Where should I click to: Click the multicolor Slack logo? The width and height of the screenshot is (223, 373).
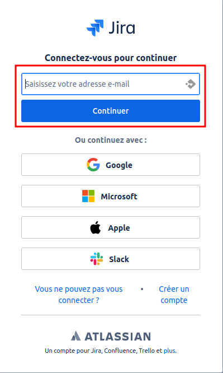[x=97, y=259]
